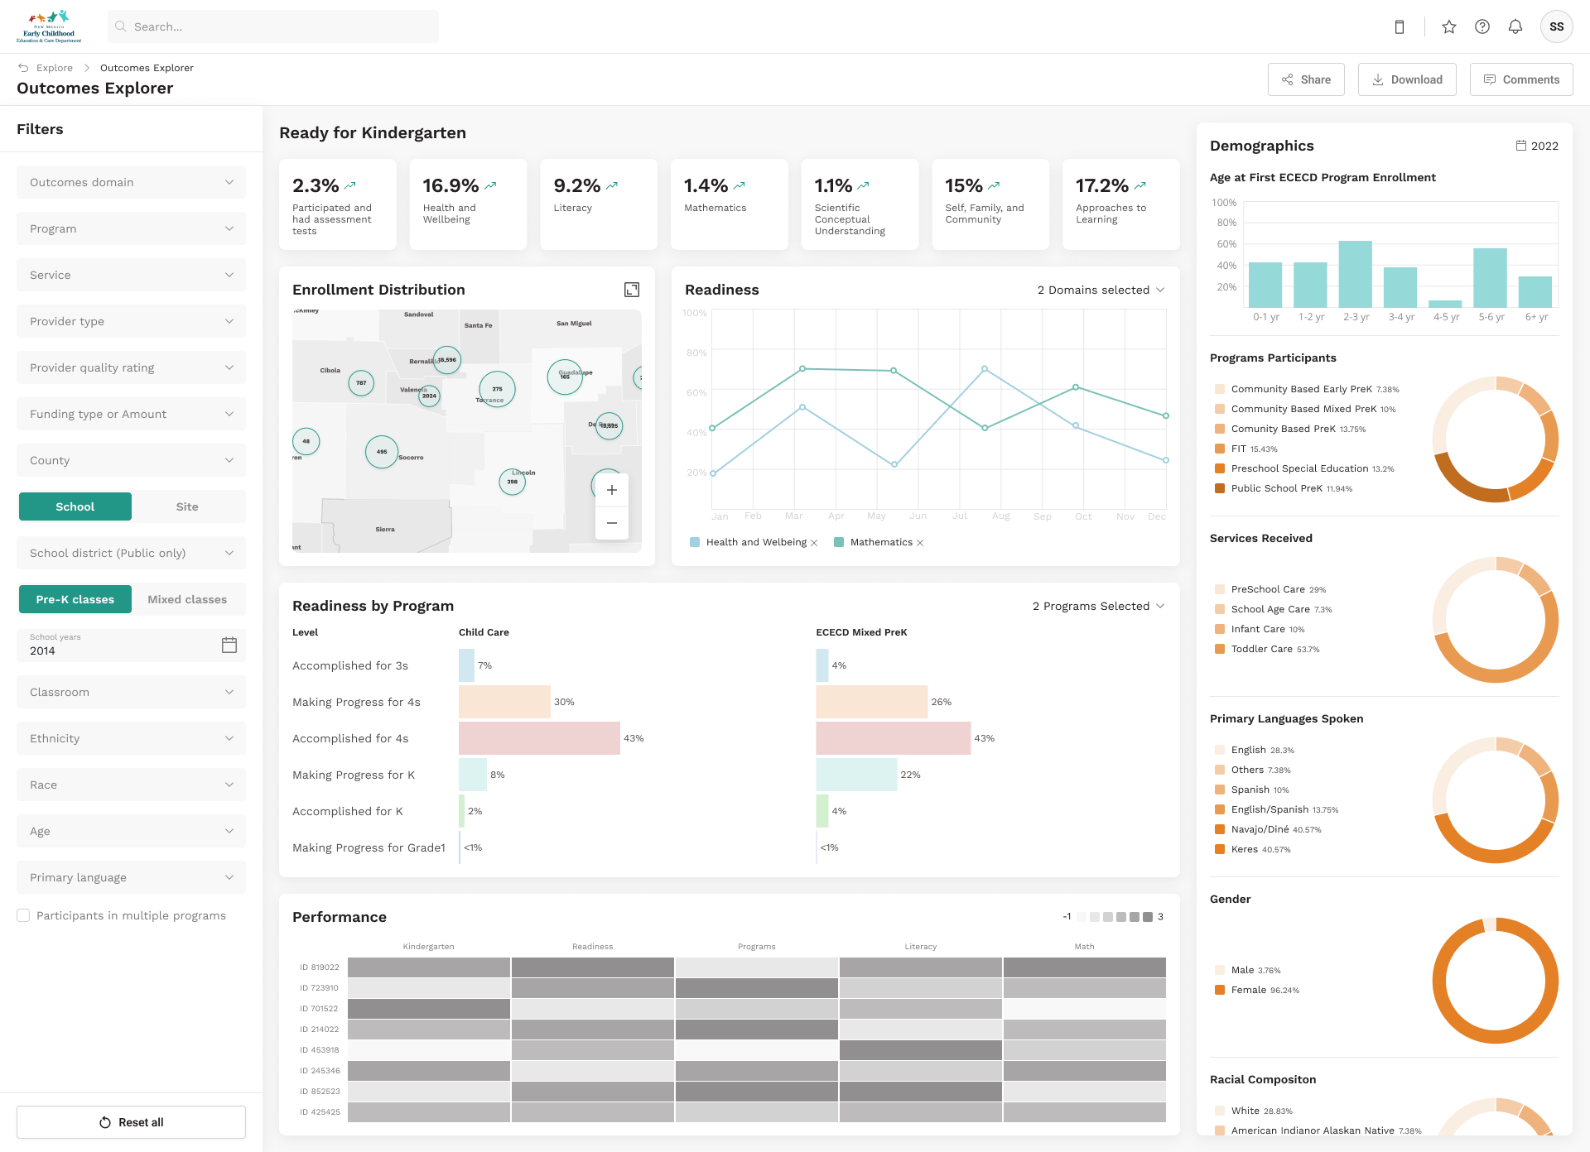
Task: Click the Download button
Action: coord(1407,79)
